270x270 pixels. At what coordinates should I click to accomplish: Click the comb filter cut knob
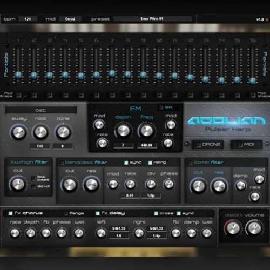coord(199,186)
